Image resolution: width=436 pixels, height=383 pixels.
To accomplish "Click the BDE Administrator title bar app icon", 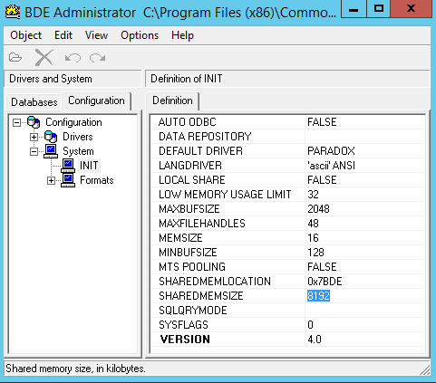I will pos(13,13).
